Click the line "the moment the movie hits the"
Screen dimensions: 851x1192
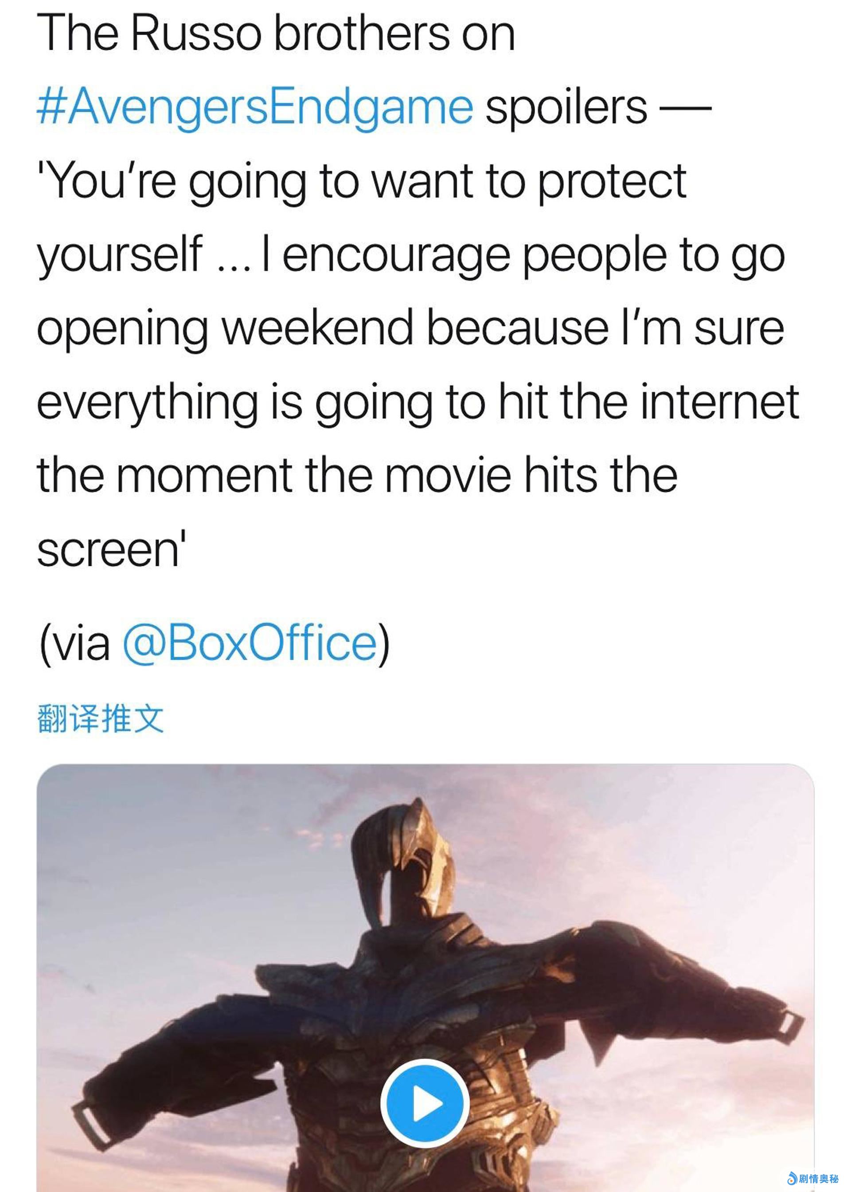click(x=357, y=476)
